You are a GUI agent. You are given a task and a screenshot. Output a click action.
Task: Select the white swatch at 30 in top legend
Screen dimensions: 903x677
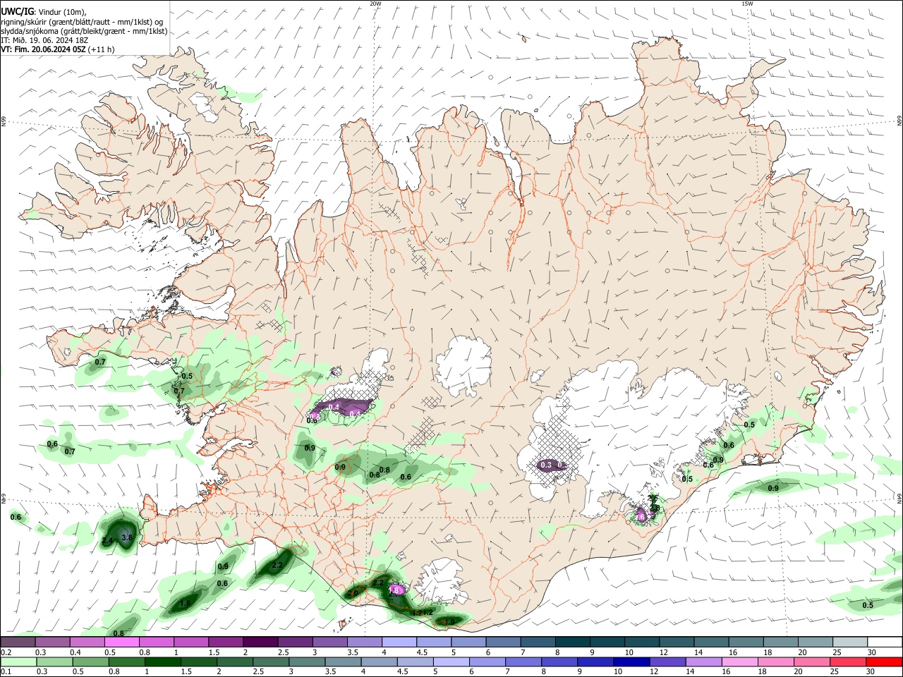(884, 642)
